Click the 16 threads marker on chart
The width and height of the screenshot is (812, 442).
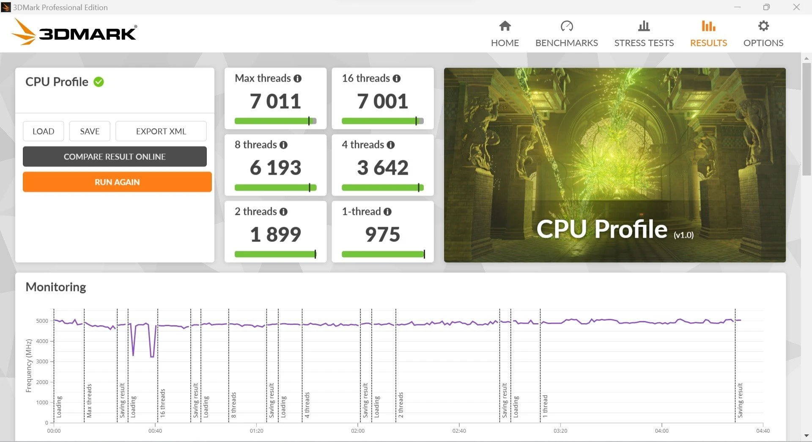163,403
